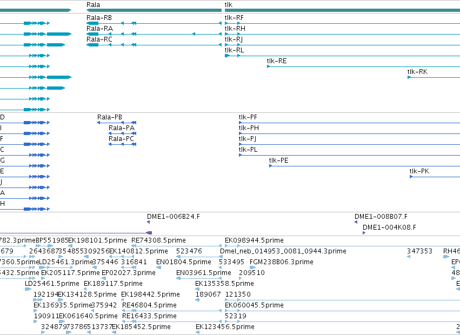Screen dimensions: 460x335
Task: Open the EK136935.5prime EST label
Action: (63, 305)
